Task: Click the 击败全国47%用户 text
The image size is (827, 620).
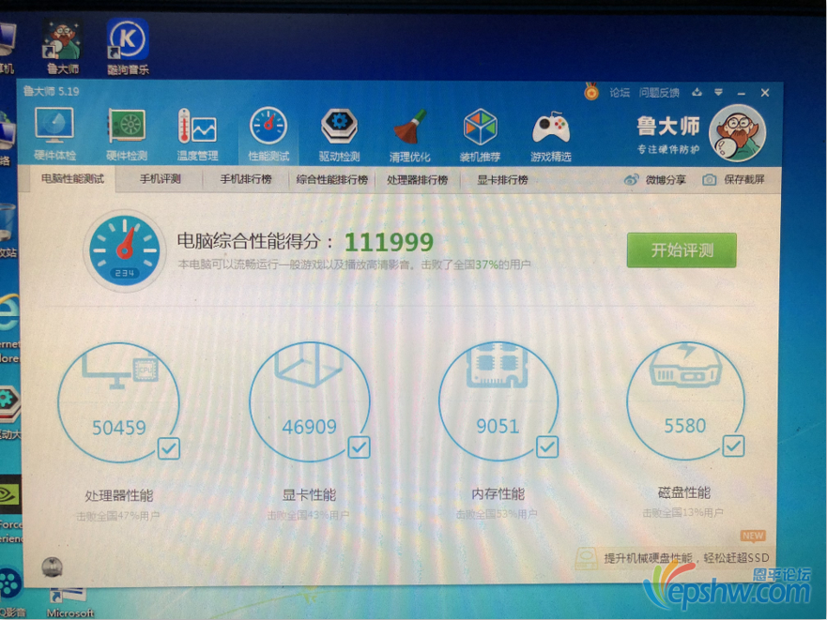Action: pyautogui.click(x=118, y=516)
